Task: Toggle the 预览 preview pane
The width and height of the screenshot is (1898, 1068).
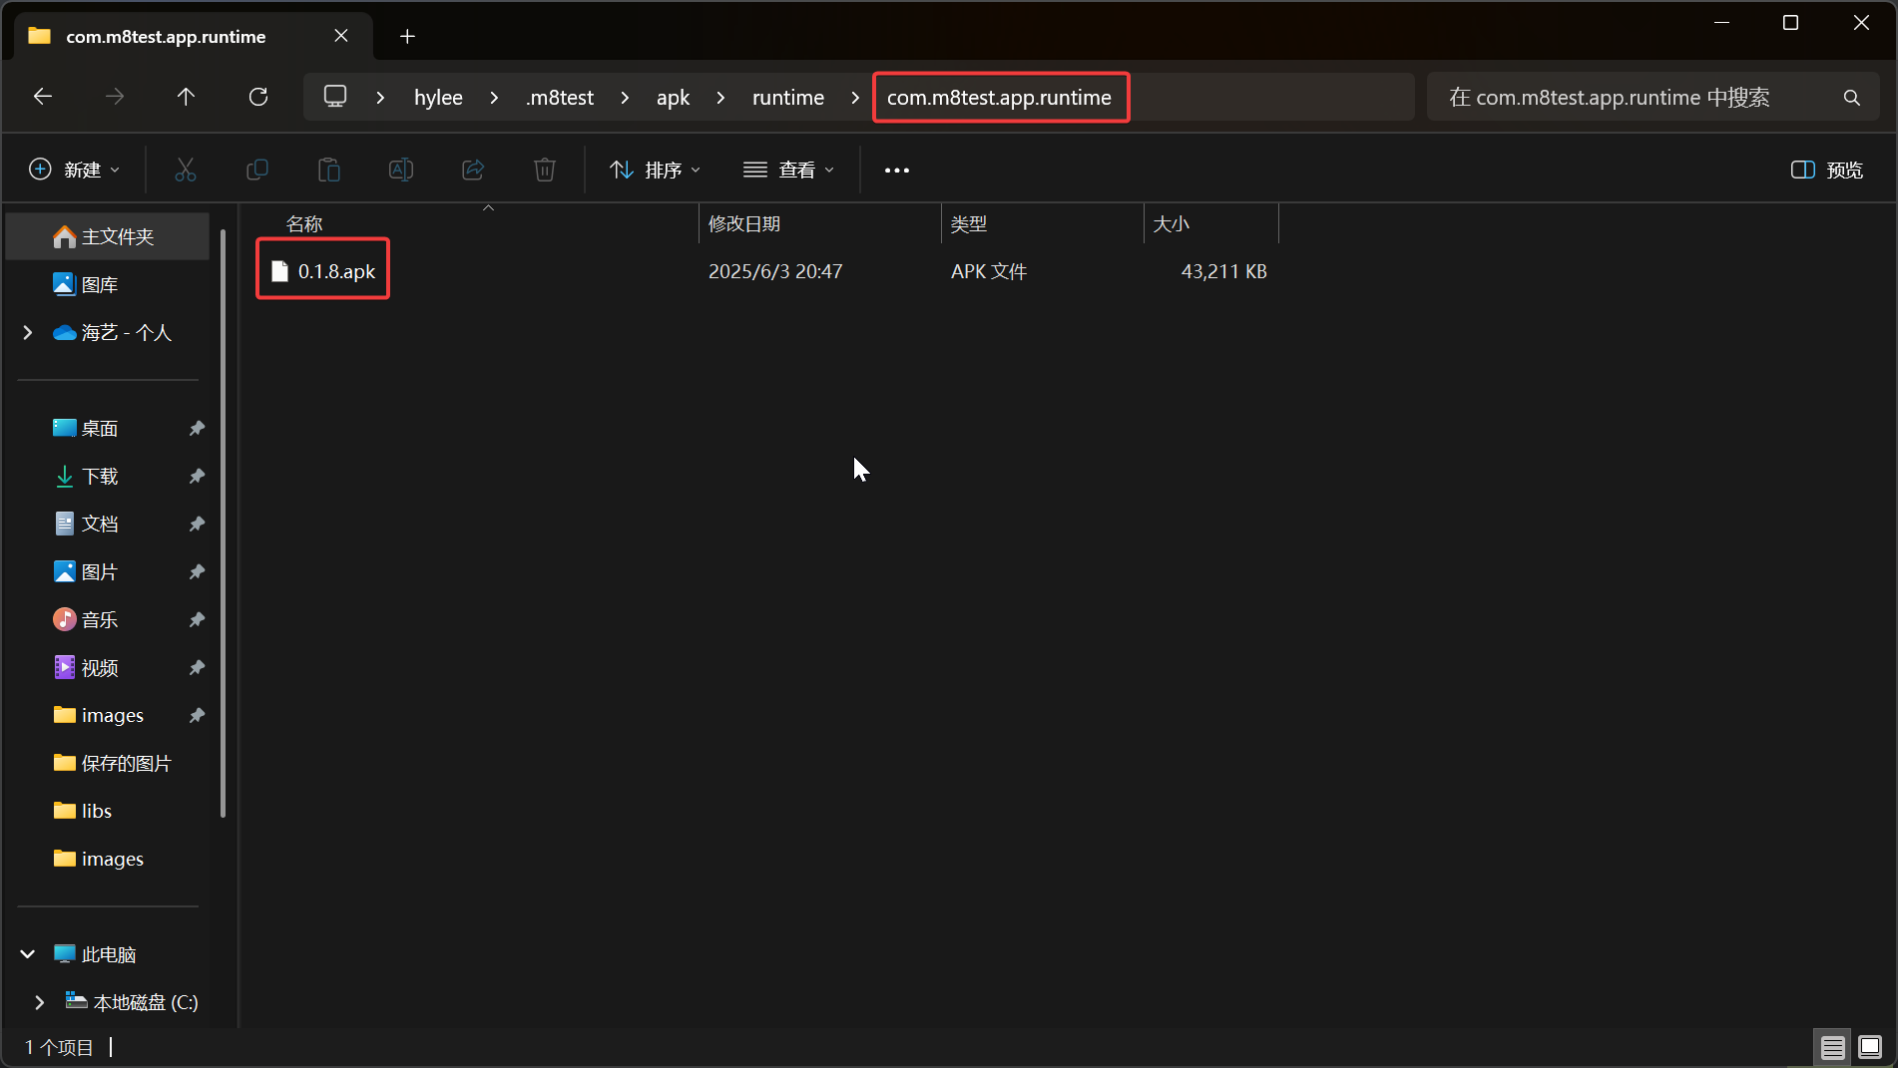Action: pyautogui.click(x=1825, y=169)
